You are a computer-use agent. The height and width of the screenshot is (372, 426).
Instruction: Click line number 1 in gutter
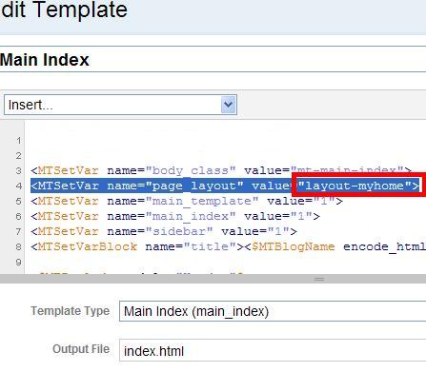(19, 141)
